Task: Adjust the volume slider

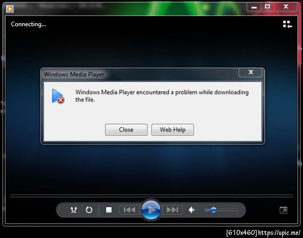Action: point(221,210)
